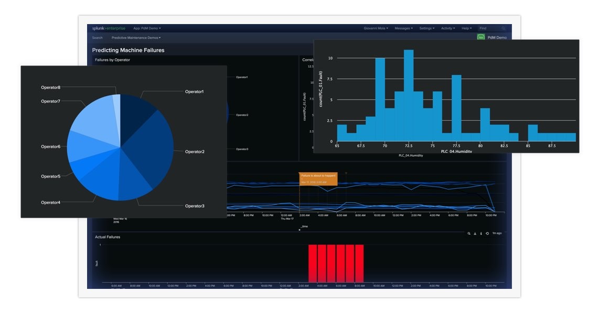This screenshot has width=598, height=314.
Task: Open the Predictive Maintenance Demos dropdown
Action: (136, 38)
